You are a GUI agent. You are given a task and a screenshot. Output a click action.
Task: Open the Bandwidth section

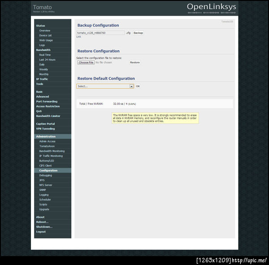pos(43,50)
